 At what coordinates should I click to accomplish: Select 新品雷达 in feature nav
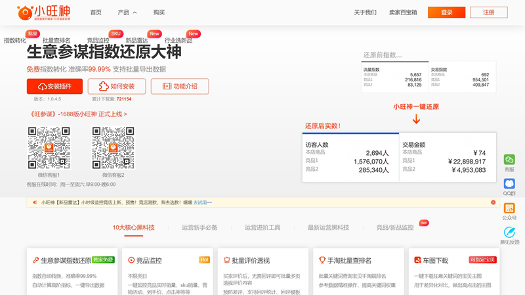(137, 41)
